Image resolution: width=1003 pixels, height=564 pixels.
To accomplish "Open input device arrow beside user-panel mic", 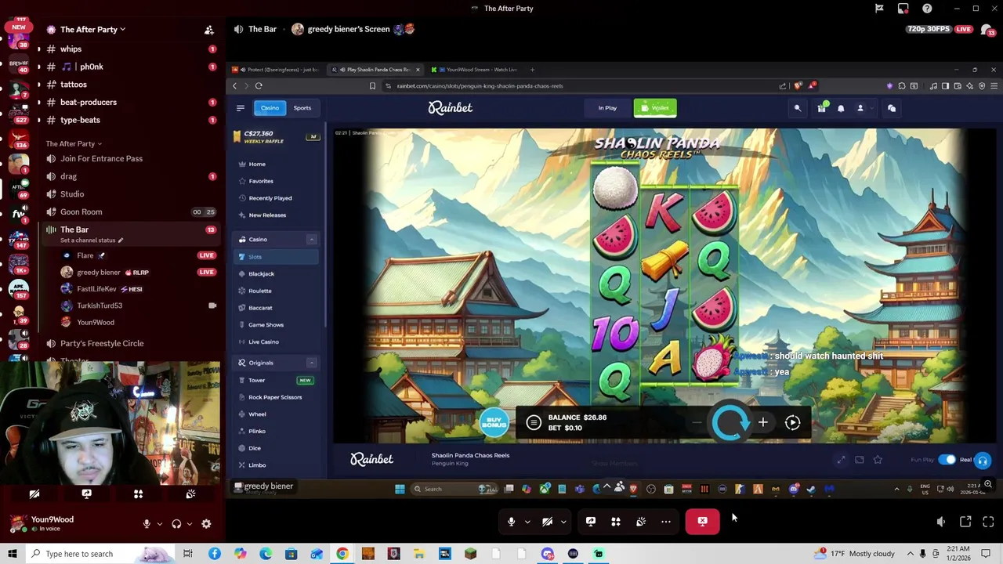I will click(159, 524).
